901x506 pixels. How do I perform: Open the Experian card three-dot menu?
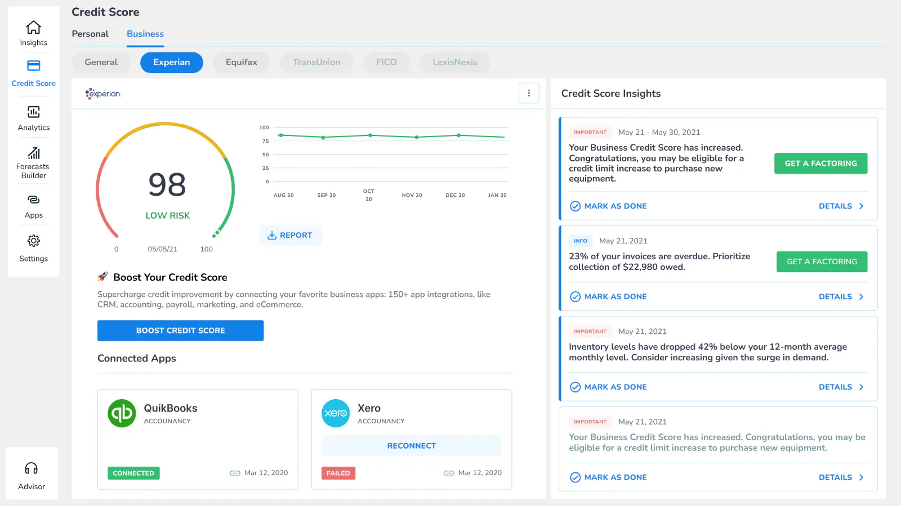(x=529, y=93)
